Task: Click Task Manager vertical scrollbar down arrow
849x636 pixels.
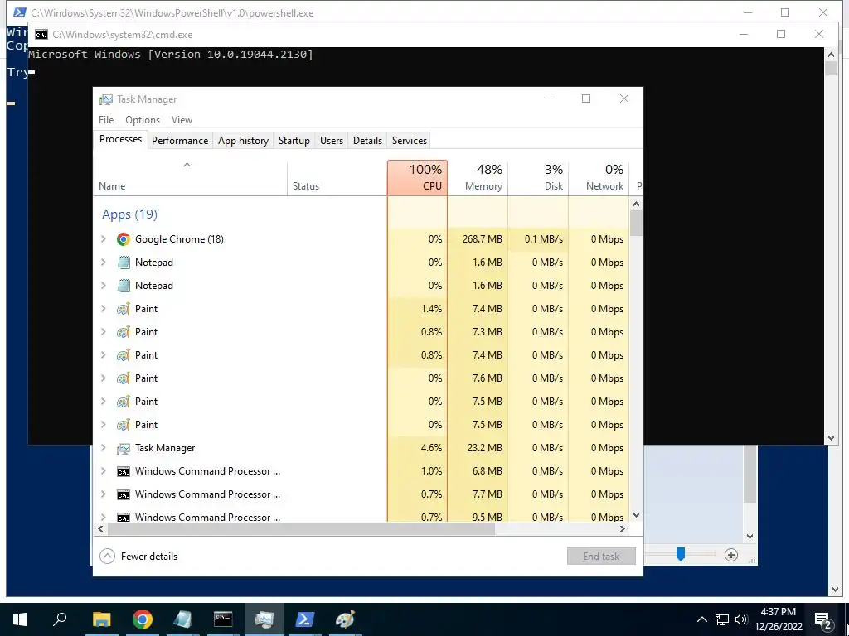Action: pyautogui.click(x=636, y=515)
